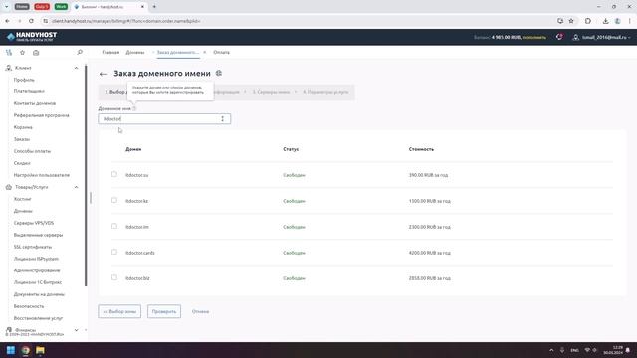The image size is (637, 358).
Task: Expand the Финансы sidebar section
Action: pyautogui.click(x=76, y=330)
